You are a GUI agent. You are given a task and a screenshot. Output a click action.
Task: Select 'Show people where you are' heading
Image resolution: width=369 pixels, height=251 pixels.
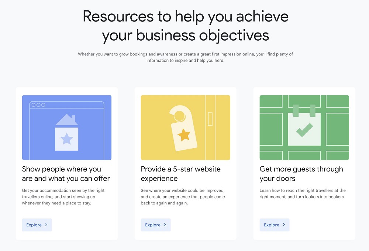coord(66,174)
